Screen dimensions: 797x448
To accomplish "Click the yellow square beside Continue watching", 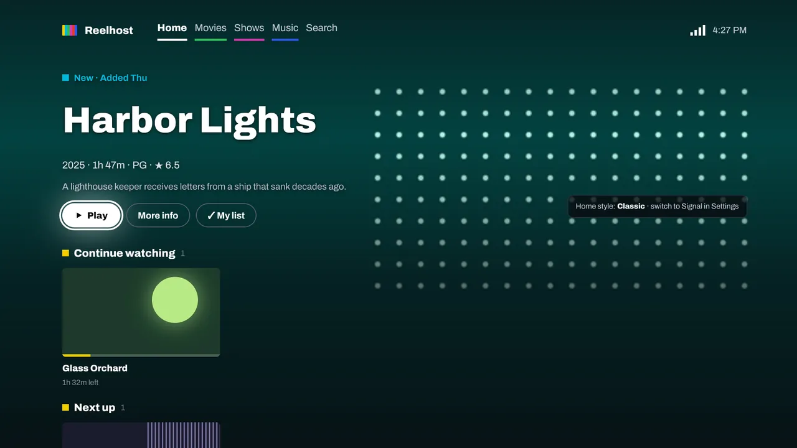I will tap(65, 253).
